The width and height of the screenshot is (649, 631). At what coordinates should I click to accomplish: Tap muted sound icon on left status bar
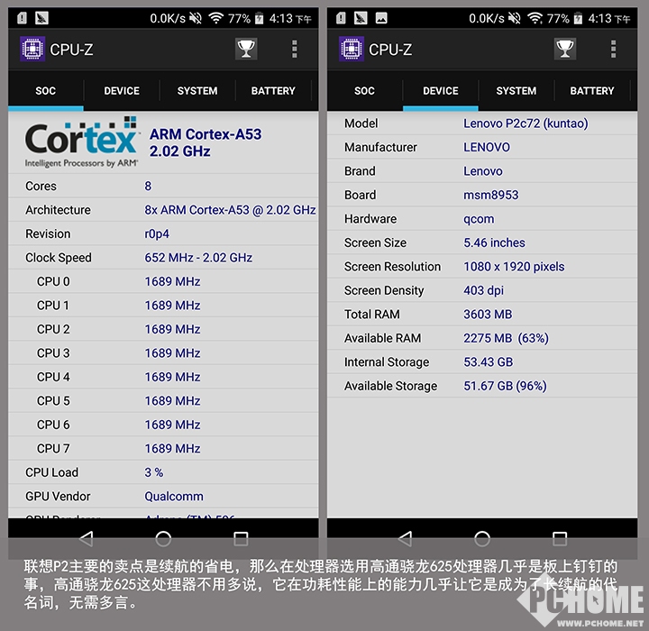[196, 18]
